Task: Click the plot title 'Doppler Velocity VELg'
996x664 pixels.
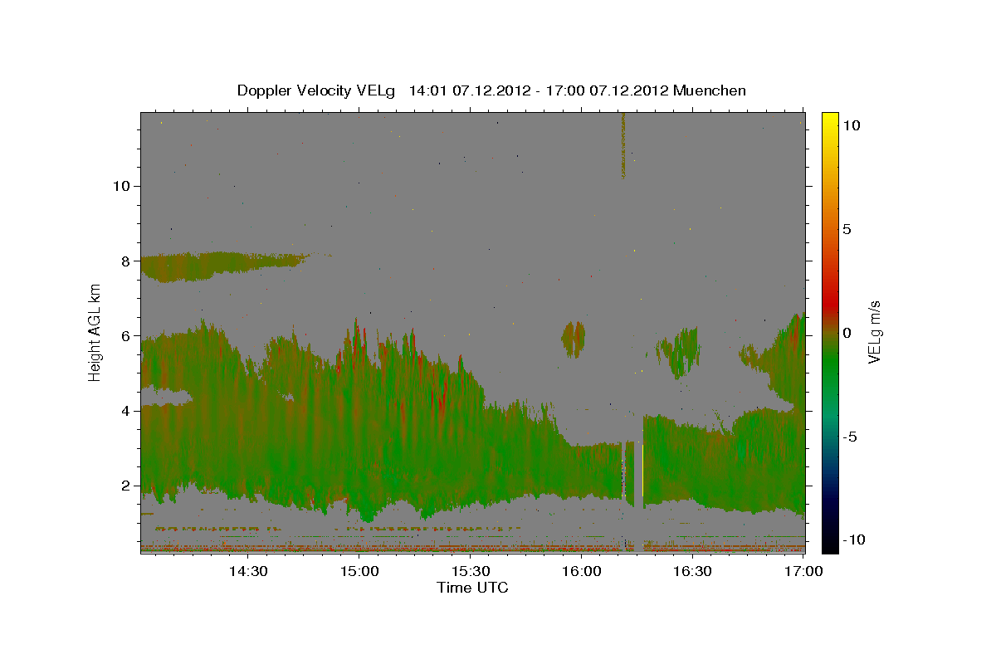Action: [317, 90]
